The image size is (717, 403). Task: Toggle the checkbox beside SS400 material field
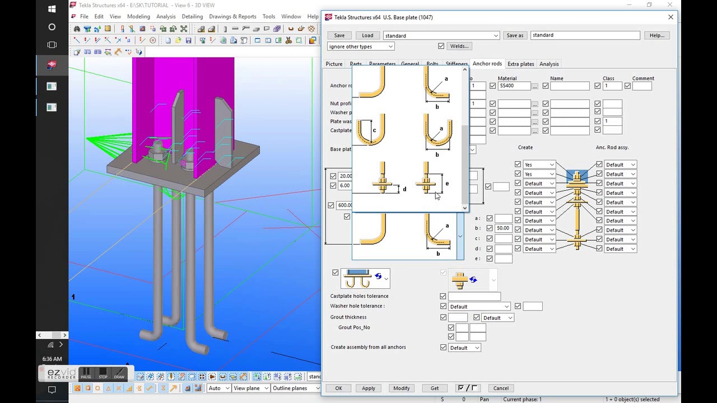pos(492,86)
